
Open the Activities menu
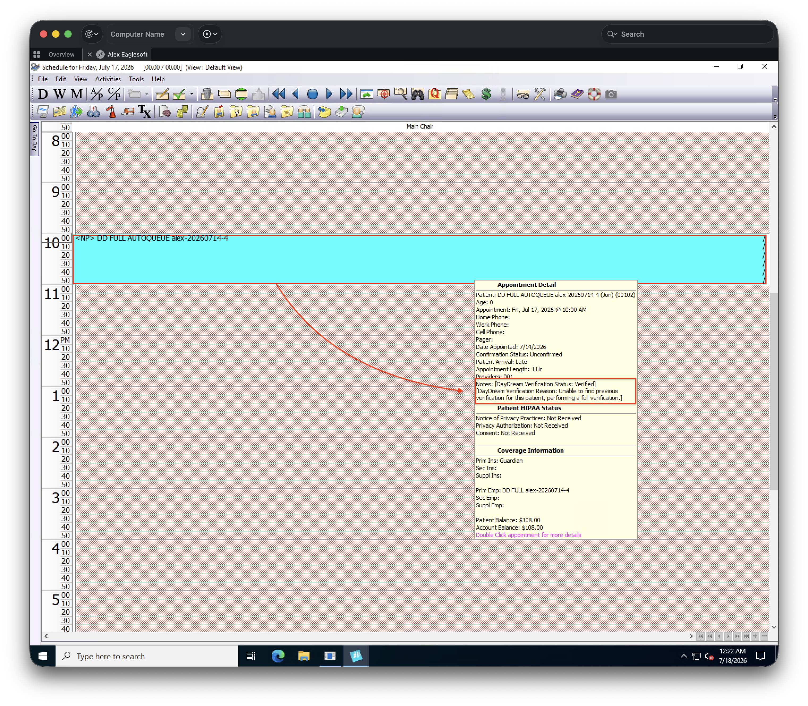click(108, 79)
